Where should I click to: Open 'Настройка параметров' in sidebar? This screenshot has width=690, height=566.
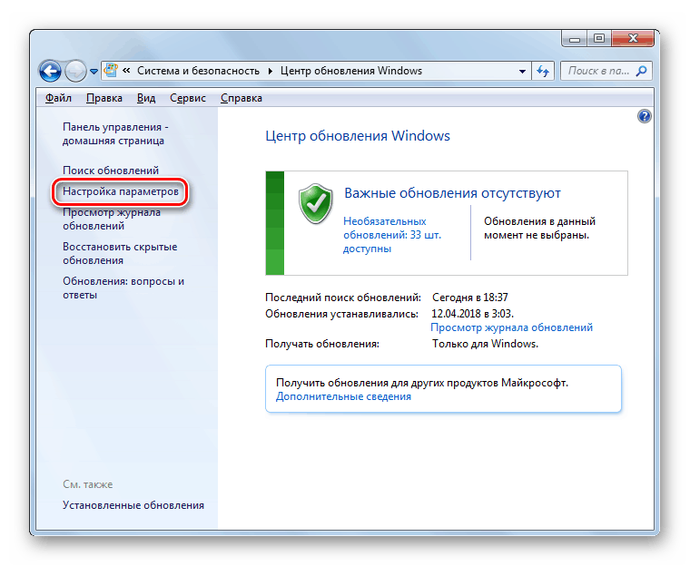coord(121,191)
